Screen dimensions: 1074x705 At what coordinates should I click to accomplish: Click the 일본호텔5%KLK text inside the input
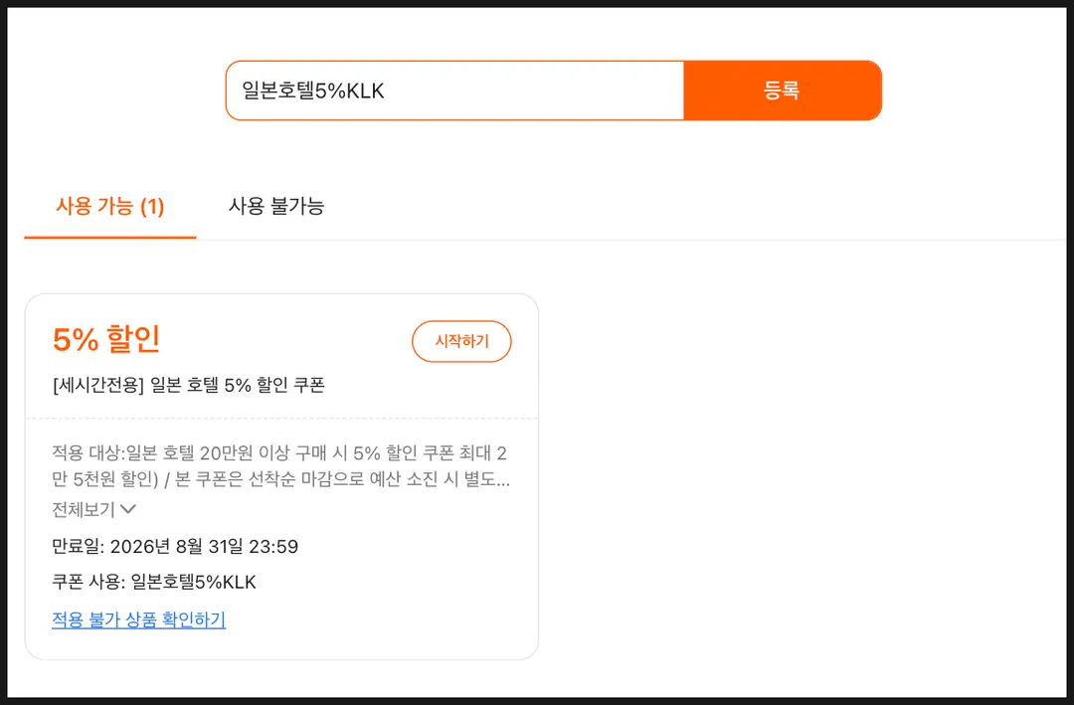[313, 90]
